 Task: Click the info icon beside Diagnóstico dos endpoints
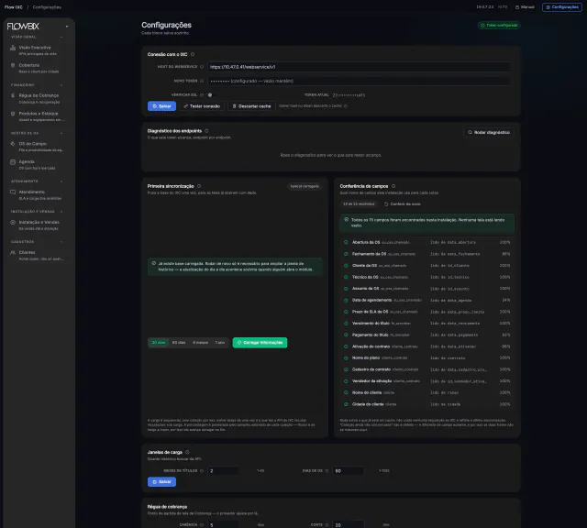(206, 130)
